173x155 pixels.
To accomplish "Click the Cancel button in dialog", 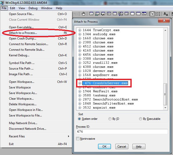I will pos(122,147).
